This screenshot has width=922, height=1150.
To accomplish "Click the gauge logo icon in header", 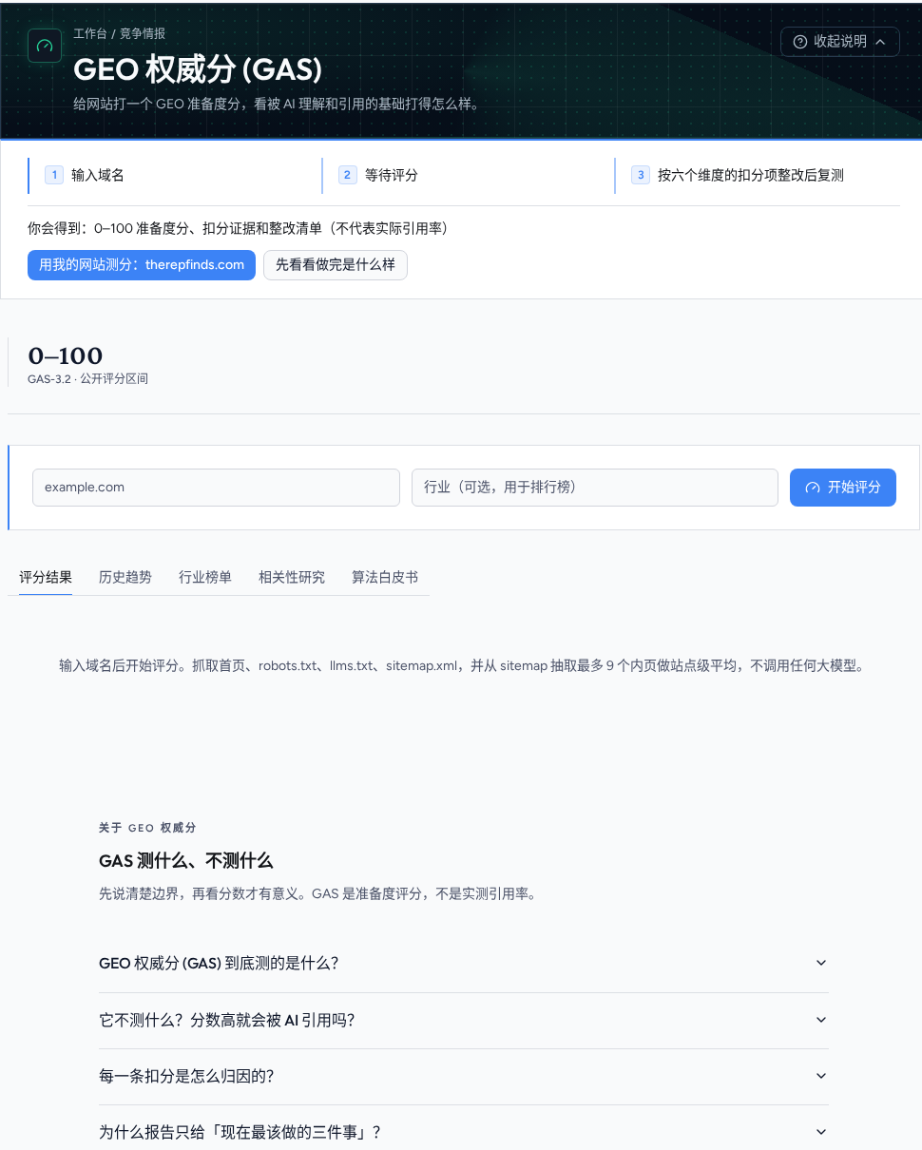I will point(45,46).
